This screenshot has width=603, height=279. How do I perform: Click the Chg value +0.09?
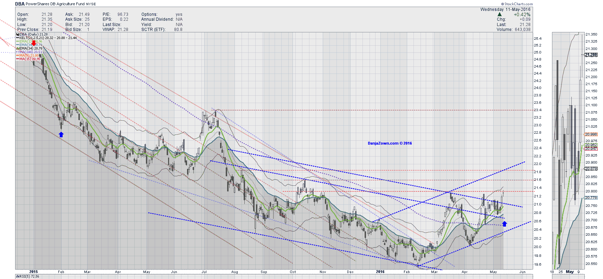(x=525, y=19)
